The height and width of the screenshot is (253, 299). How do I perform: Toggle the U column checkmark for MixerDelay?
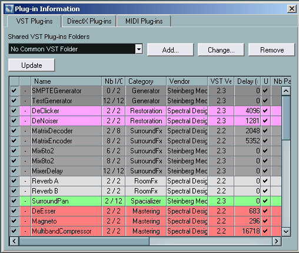[x=265, y=171]
